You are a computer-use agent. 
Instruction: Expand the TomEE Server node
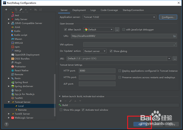click(x=9, y=114)
